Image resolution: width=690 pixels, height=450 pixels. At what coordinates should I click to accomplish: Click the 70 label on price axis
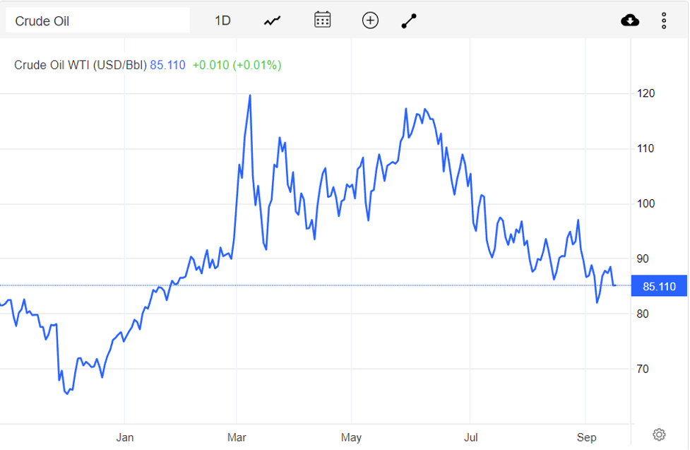pos(644,369)
